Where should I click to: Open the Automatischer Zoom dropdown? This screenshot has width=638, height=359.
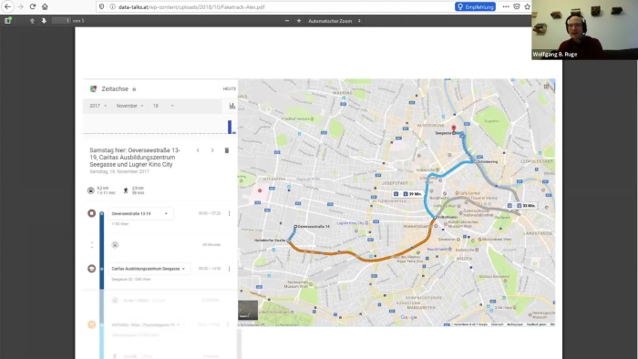pos(334,21)
